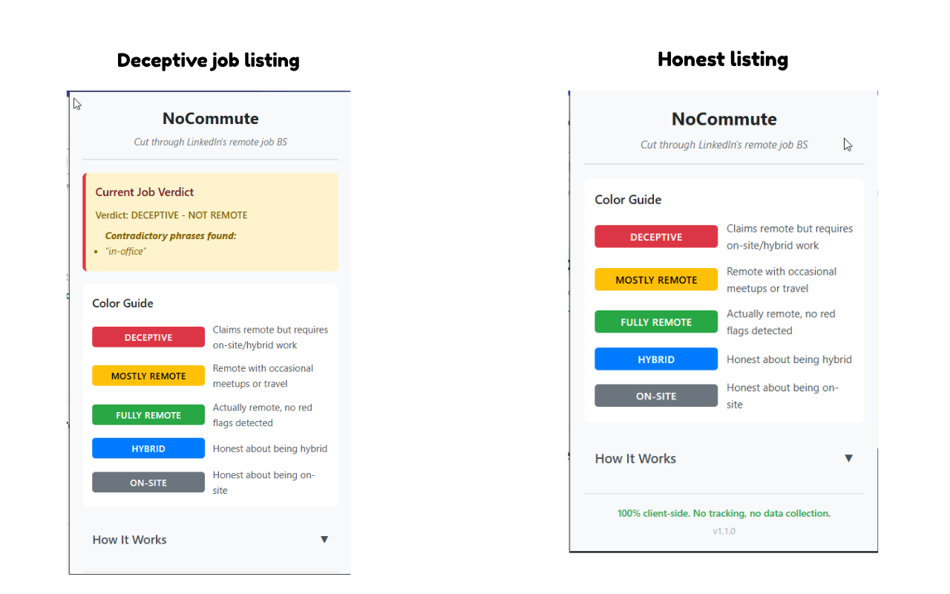Click the green FULLY REMOTE badge in the left panel

(148, 415)
